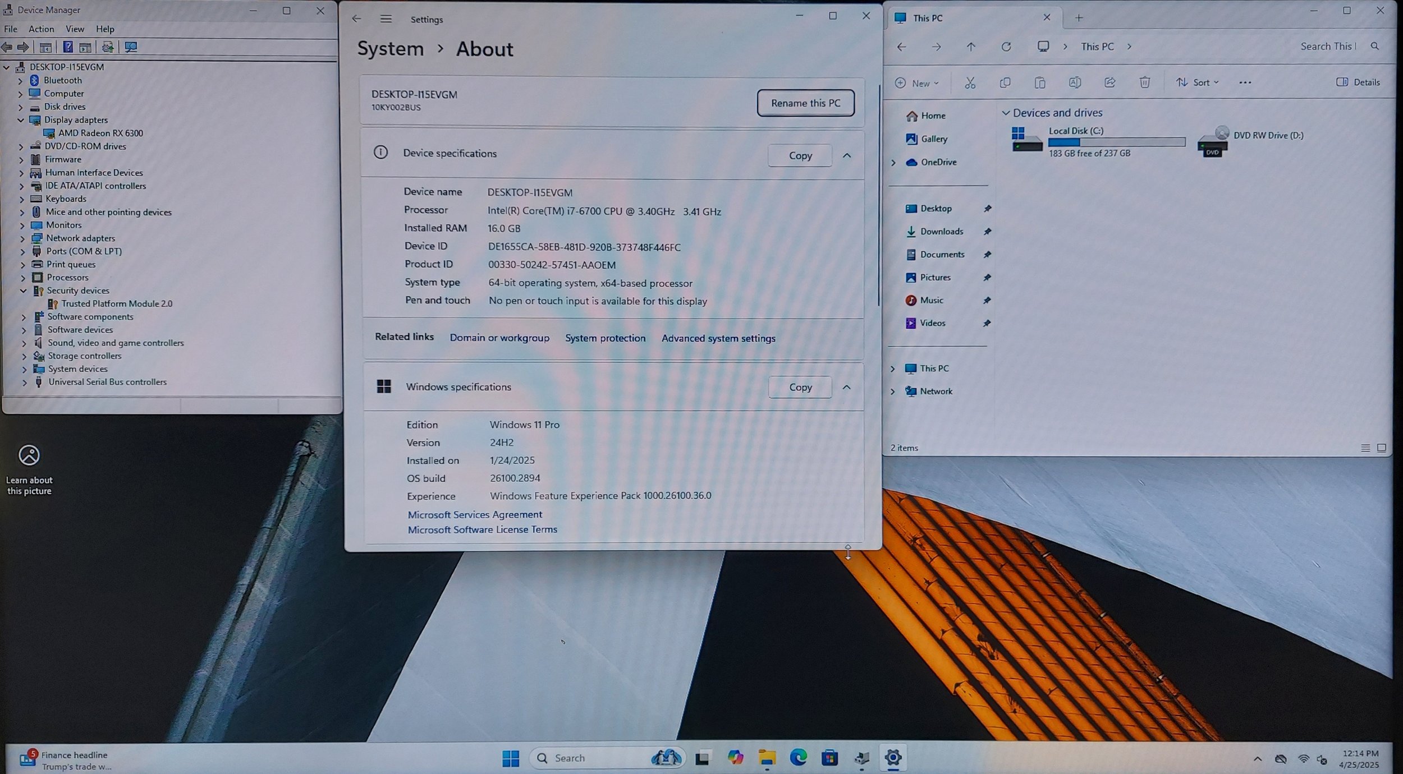Open Task View from the taskbar
The height and width of the screenshot is (774, 1403).
[702, 758]
